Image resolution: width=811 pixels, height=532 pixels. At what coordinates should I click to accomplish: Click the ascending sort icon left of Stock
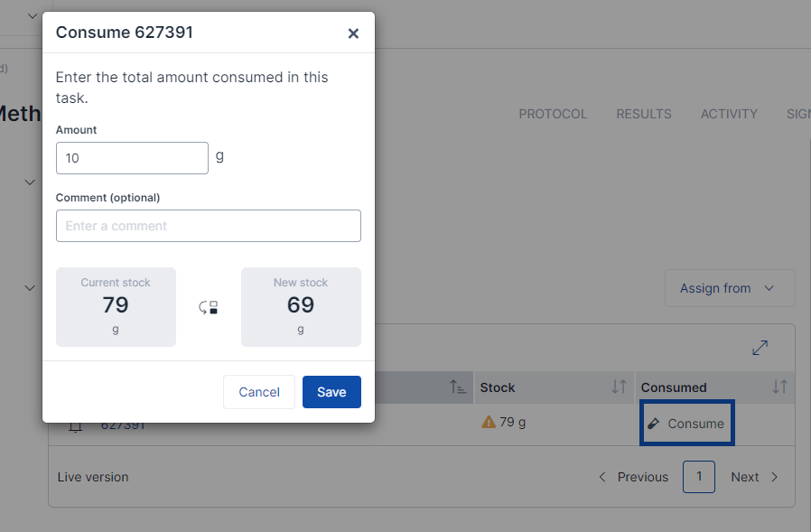[x=458, y=387]
